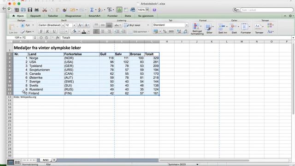Switch to the Tabeller ribbon tab
This screenshot has height=166, width=295.
click(x=53, y=16)
